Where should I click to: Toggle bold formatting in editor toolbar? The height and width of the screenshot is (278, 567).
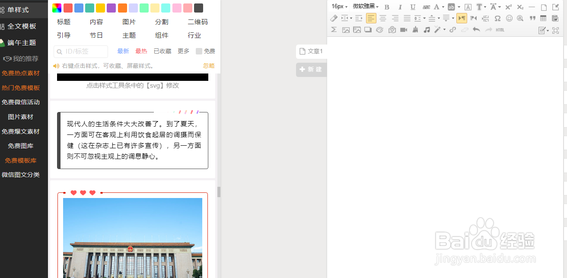[387, 7]
